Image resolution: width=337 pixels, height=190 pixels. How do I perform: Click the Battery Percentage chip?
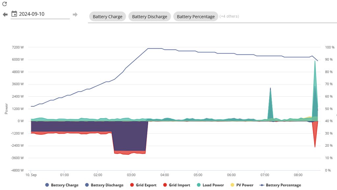pyautogui.click(x=195, y=17)
